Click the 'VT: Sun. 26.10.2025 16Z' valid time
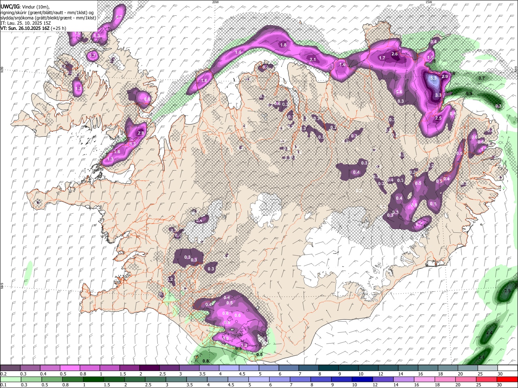518x388 pixels. 24,29
